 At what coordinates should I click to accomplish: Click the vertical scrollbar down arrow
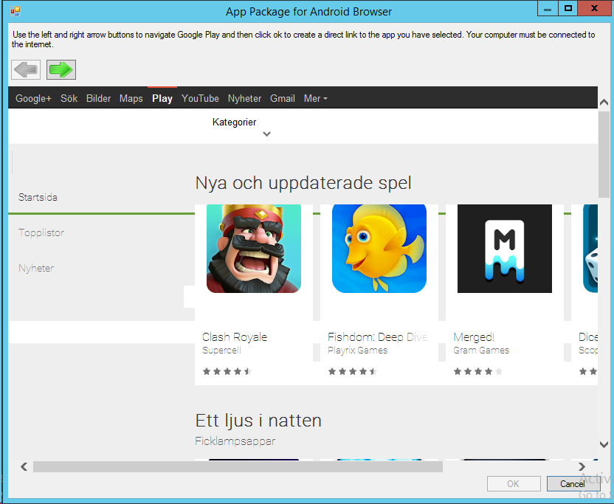pyautogui.click(x=604, y=444)
